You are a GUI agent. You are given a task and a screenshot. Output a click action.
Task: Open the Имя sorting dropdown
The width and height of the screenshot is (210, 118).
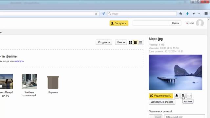121,42
